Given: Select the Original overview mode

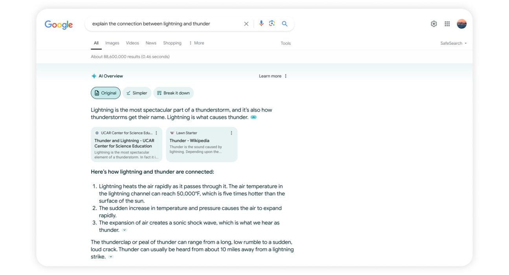Looking at the screenshot, I should click(106, 93).
